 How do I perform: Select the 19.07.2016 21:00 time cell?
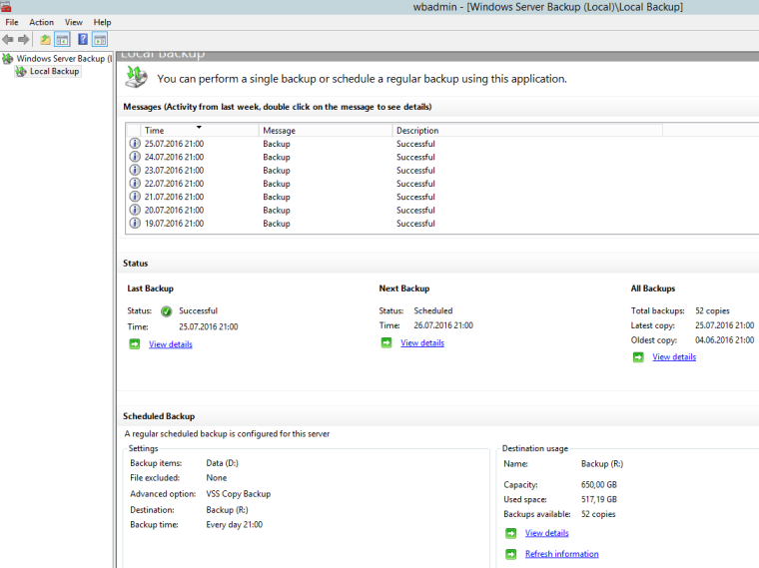[174, 223]
